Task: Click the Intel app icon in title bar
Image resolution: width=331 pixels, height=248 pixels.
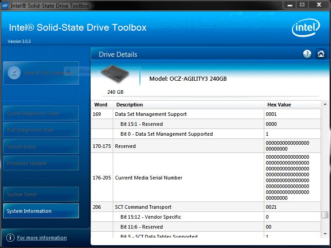Action: (5, 5)
